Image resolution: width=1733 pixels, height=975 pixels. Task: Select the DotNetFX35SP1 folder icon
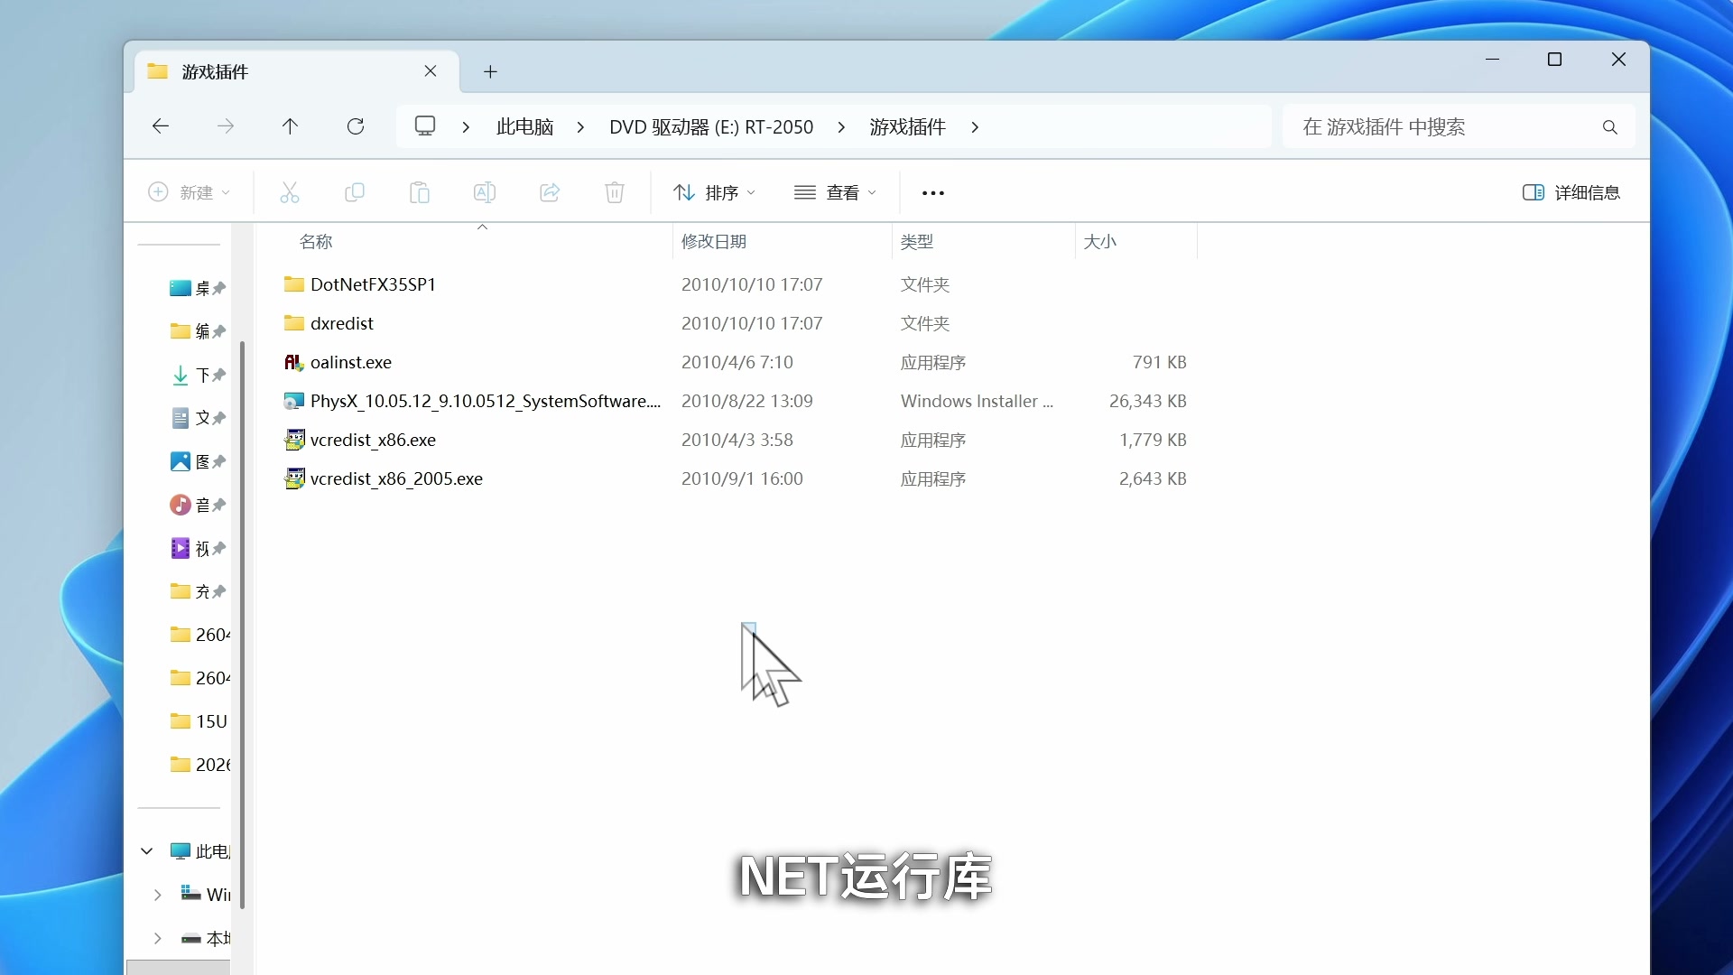pyautogui.click(x=293, y=284)
